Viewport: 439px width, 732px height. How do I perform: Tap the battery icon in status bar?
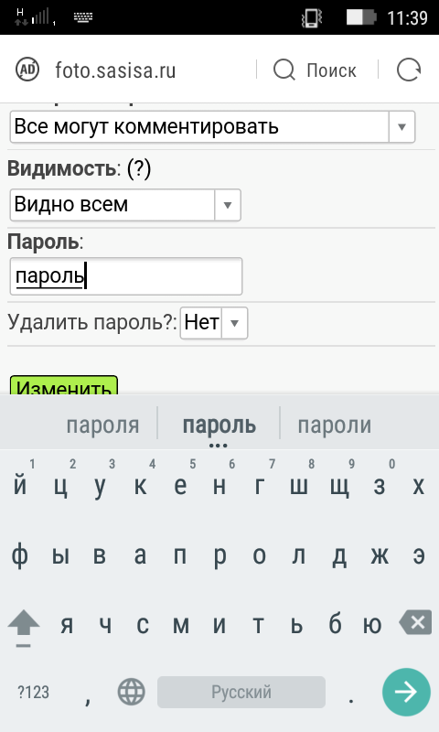coord(361,17)
